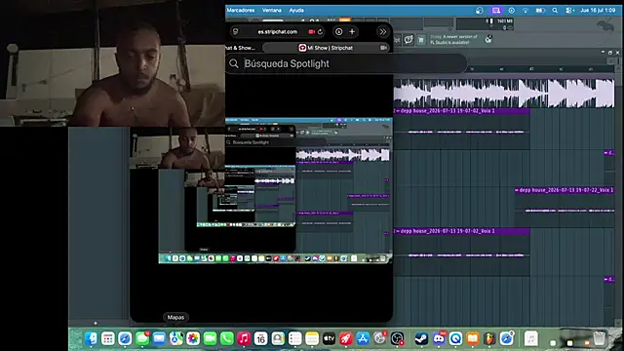Click the Spotlight magnifier in menu bar

[x=555, y=11]
